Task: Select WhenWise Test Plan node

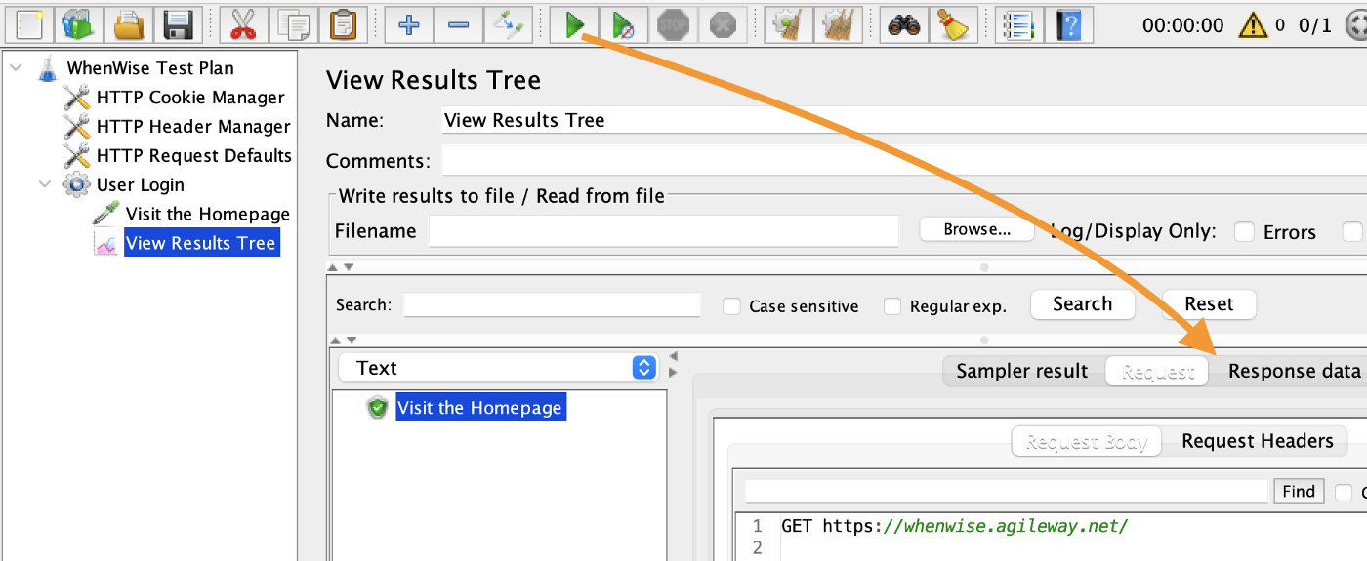Action: 150,68
